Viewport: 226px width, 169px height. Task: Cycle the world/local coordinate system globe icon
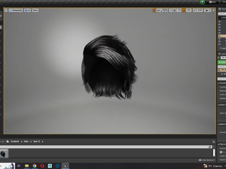coord(166,10)
